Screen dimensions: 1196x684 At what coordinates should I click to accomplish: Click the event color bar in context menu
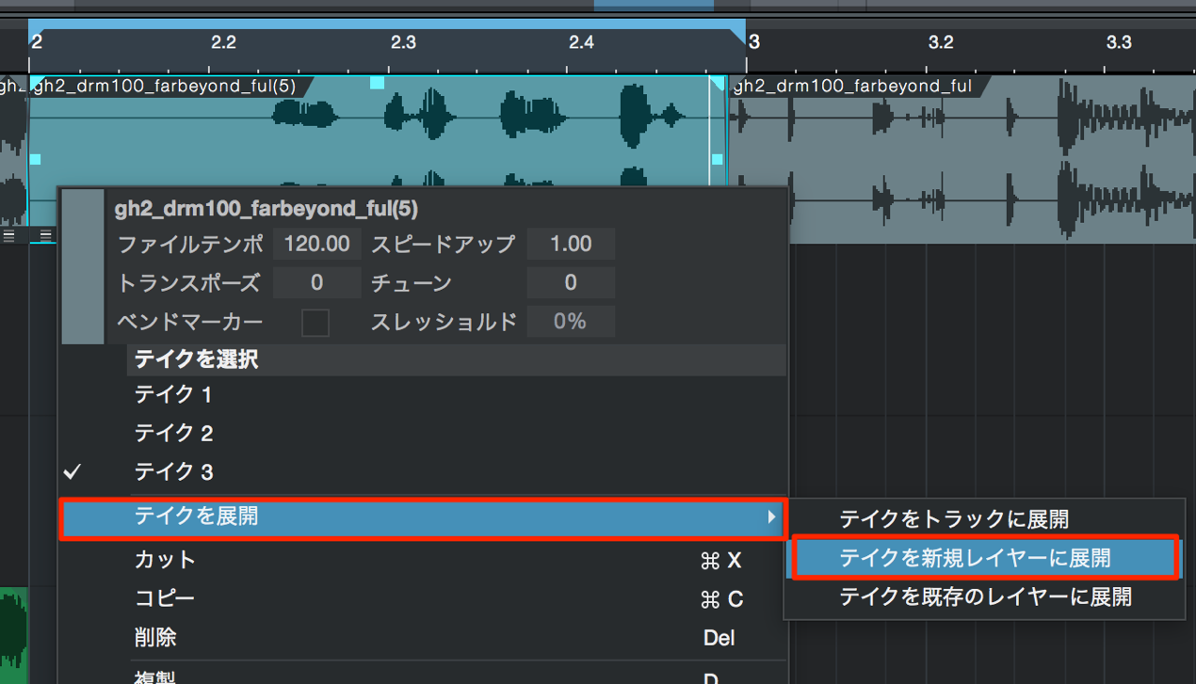[83, 266]
